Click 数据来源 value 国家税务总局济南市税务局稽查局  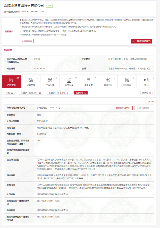coord(52,211)
